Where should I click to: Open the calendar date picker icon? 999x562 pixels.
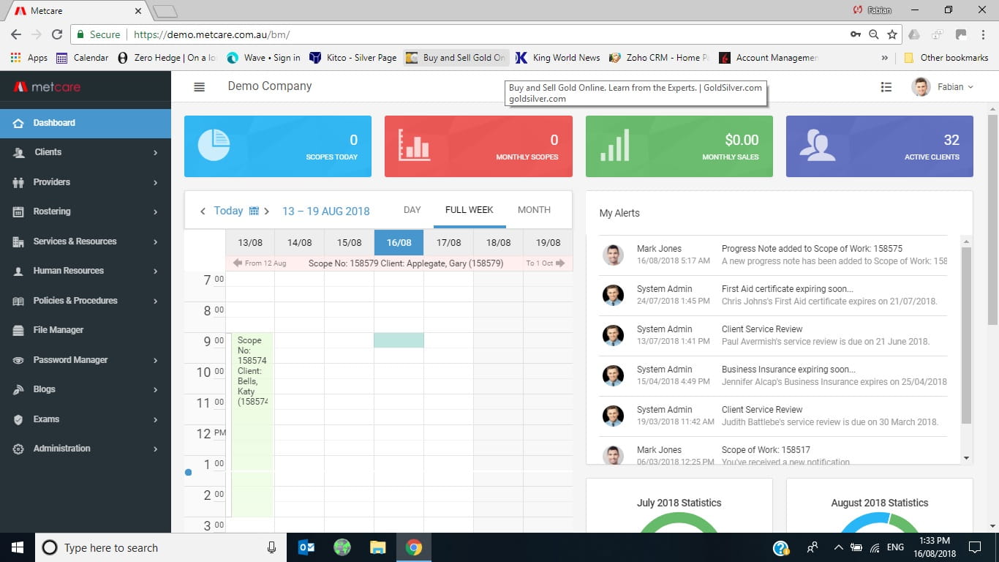coord(254,211)
